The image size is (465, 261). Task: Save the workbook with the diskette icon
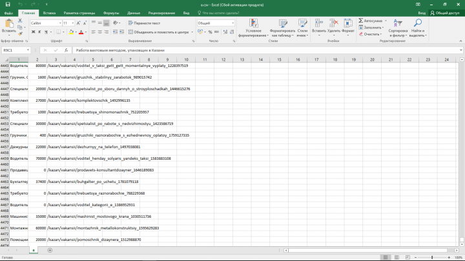pyautogui.click(x=8, y=5)
